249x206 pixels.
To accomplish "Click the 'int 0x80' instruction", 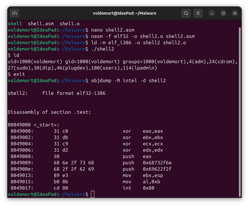I will tap(139, 188).
